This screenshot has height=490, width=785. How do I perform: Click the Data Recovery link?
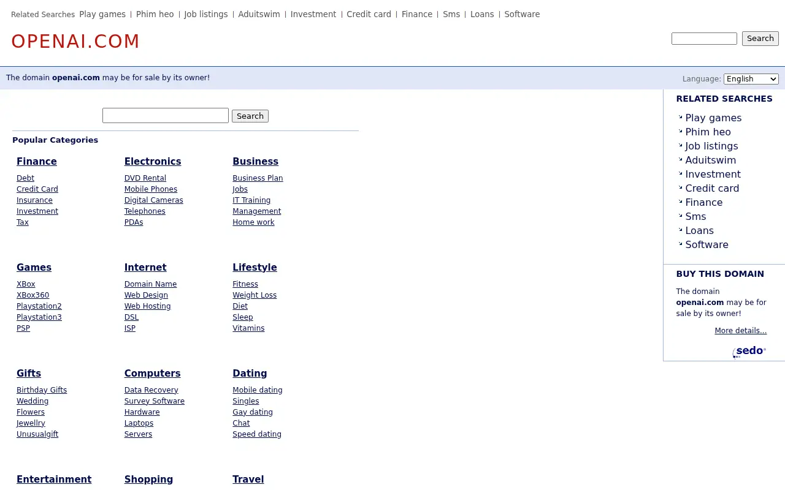[151, 390]
